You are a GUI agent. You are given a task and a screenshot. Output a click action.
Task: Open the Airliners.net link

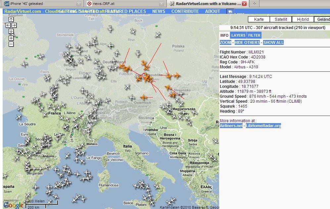(x=231, y=126)
